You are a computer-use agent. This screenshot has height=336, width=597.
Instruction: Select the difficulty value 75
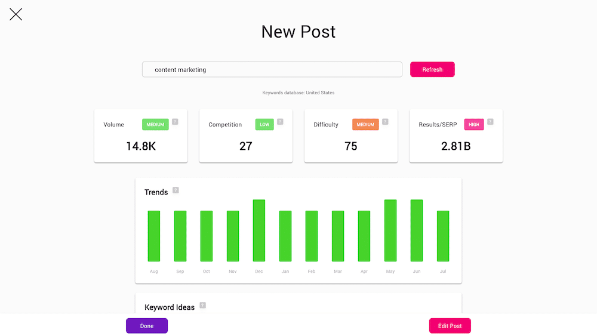coord(350,146)
